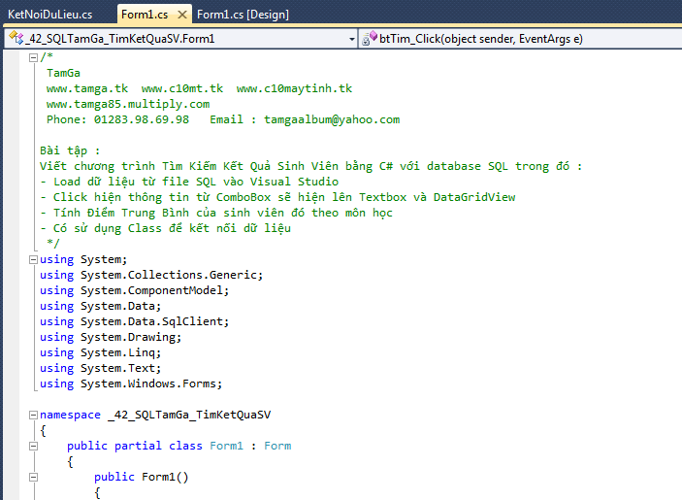Click the 'using System.Data;' line
The width and height of the screenshot is (682, 500).
click(101, 307)
